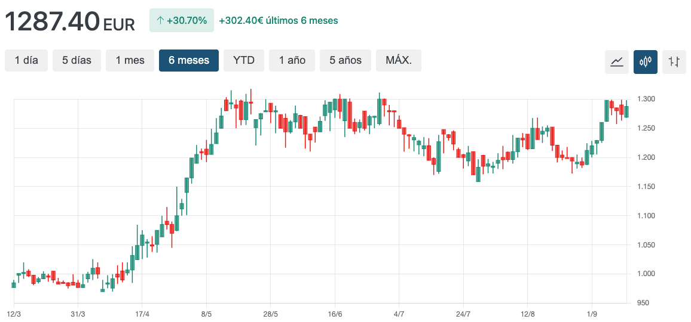Choose the 1 año range
The image size is (691, 322).
[292, 60]
